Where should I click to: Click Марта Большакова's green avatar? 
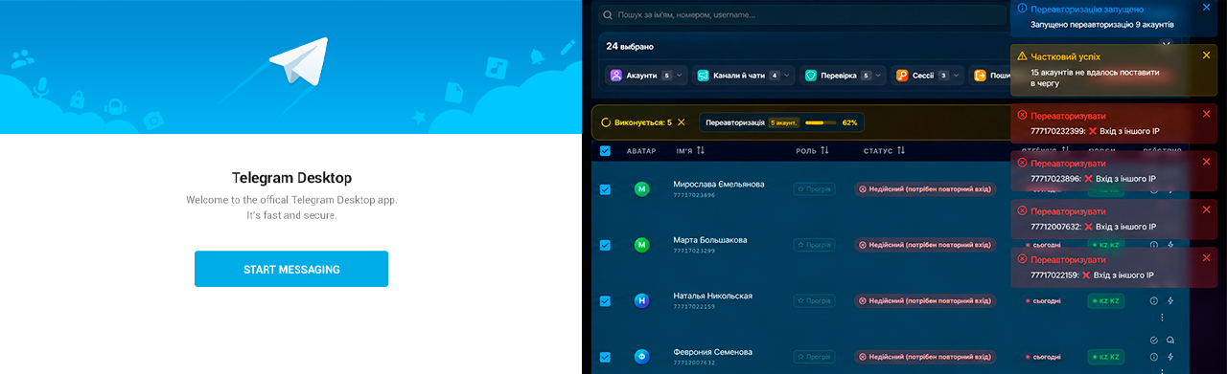tap(641, 245)
